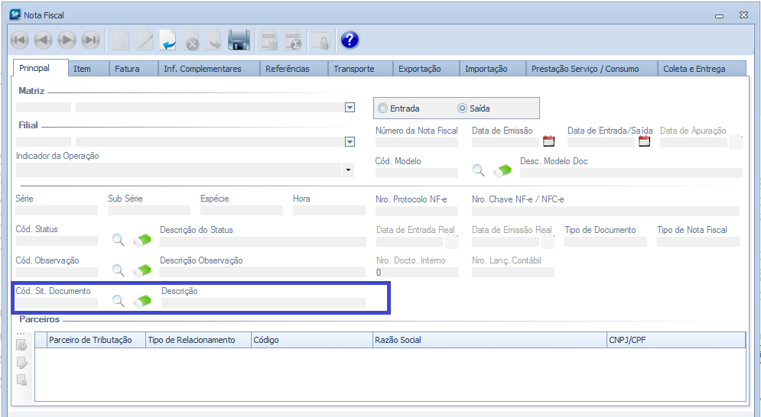Select the Saída radio button
This screenshot has height=417, width=761.
point(462,108)
